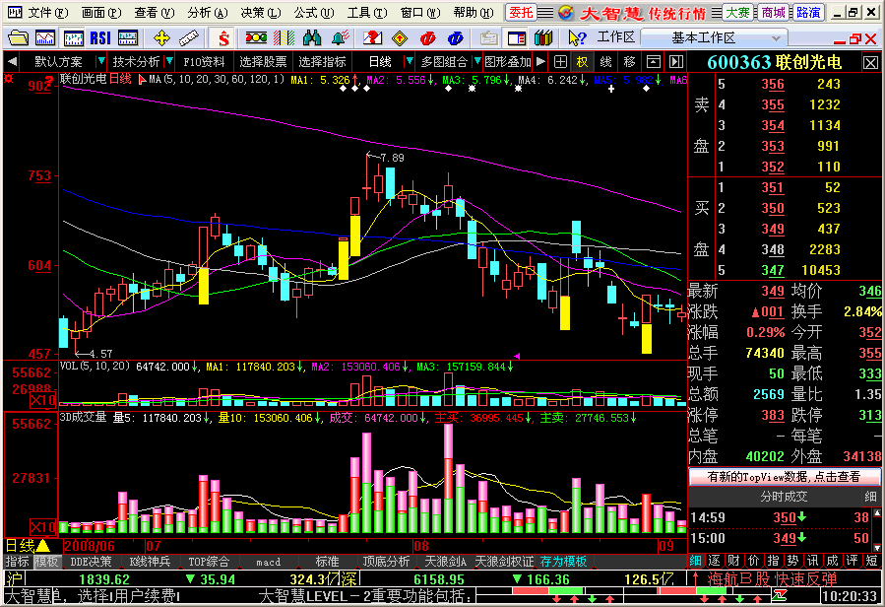Viewport: 885px width, 607px height.
Task: Click the intraday line chart icon
Action: 45,37
